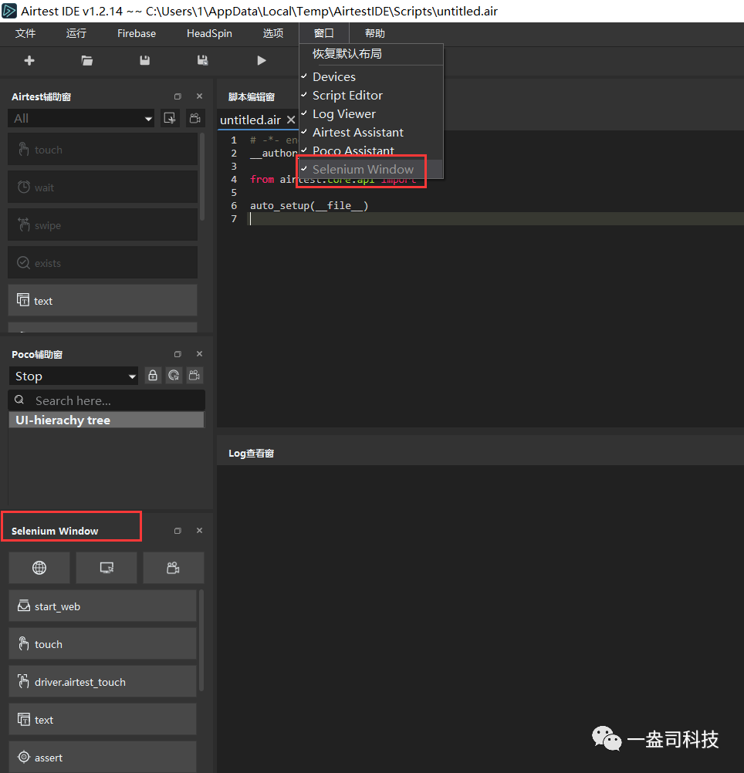Close the Poco assistant panel

[199, 354]
